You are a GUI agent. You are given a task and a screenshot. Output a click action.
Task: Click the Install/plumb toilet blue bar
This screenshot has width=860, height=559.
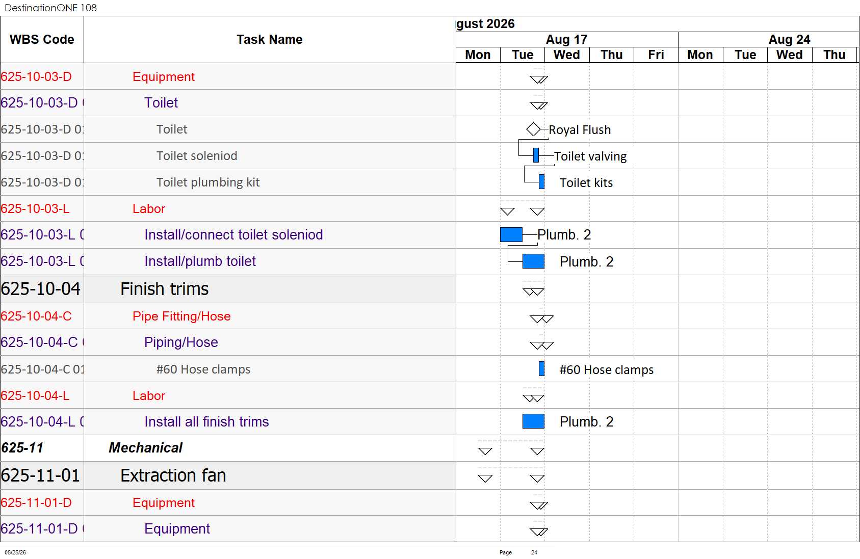pos(533,261)
